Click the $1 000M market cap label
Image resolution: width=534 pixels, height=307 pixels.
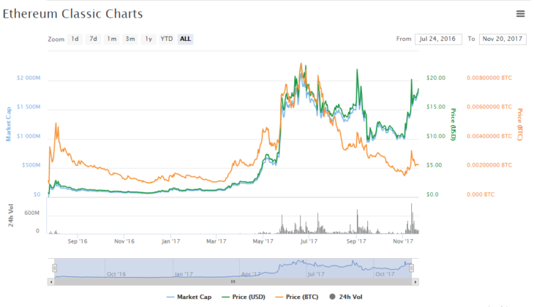[29, 136]
